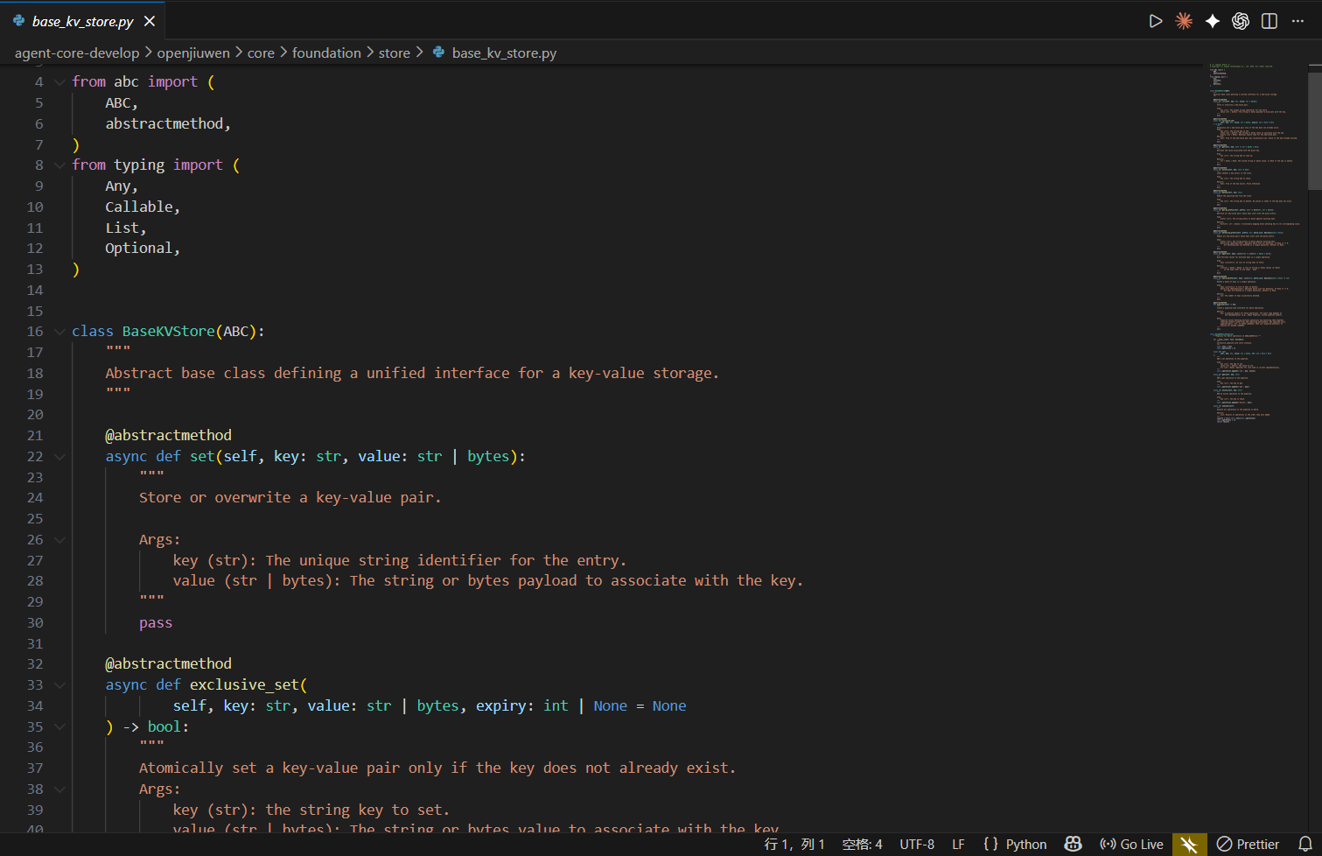This screenshot has height=856, width=1322.
Task: Fold the exclusive_set function at line 33
Action: (59, 685)
